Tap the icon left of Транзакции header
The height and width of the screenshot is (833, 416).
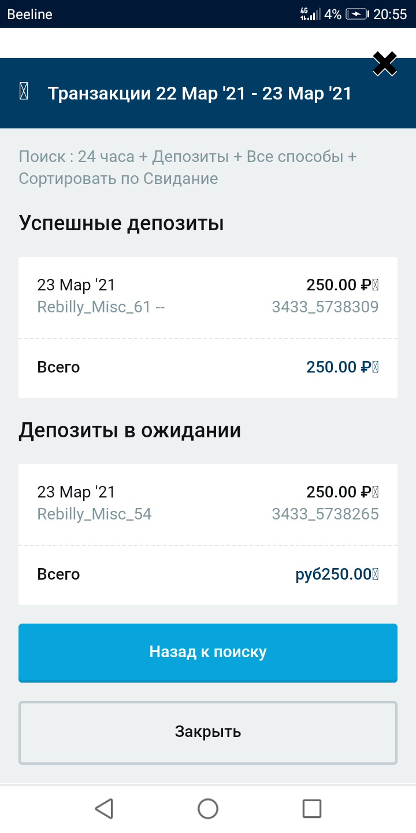coord(24,93)
